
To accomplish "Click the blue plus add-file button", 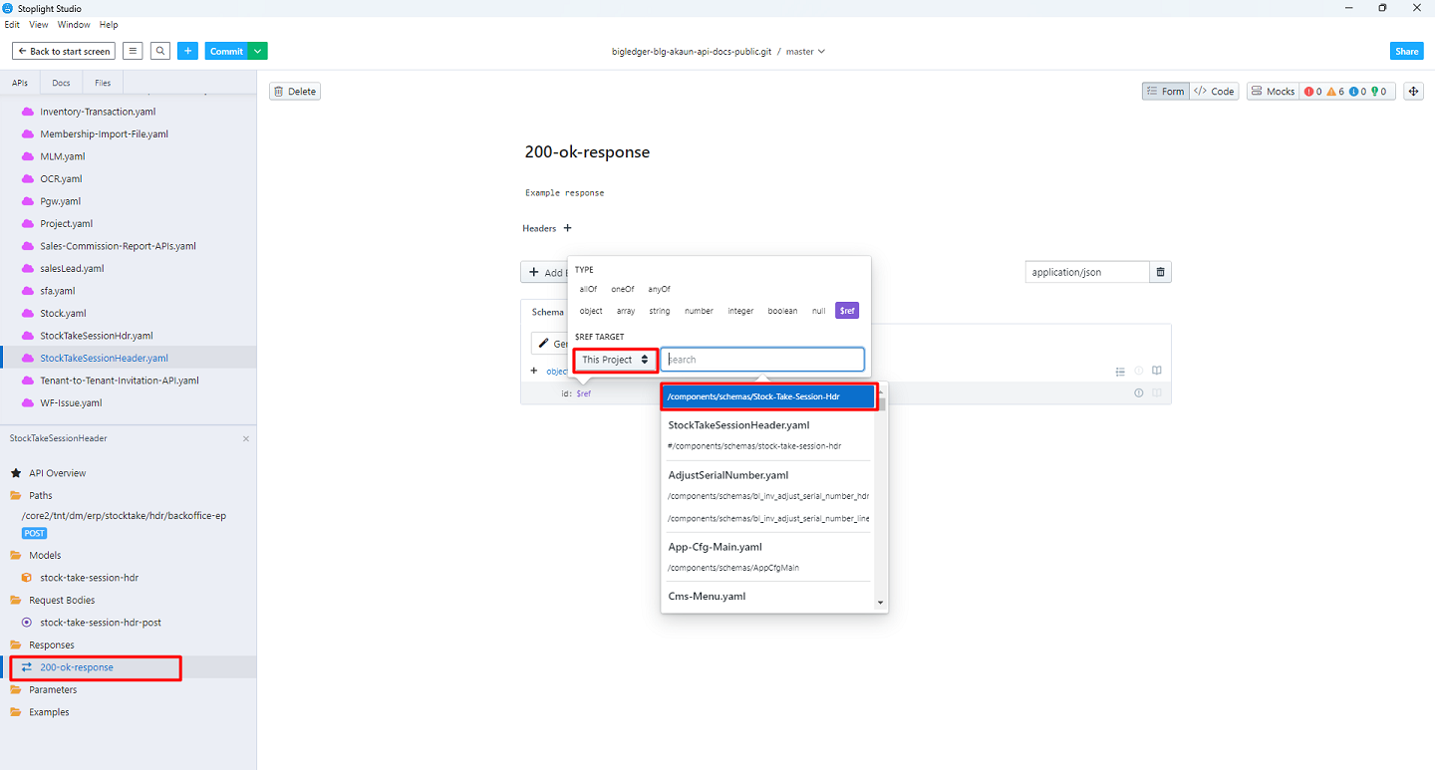I will tap(188, 51).
